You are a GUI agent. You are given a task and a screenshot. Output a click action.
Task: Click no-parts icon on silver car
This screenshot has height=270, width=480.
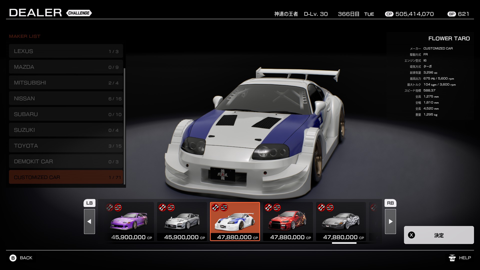(171, 207)
